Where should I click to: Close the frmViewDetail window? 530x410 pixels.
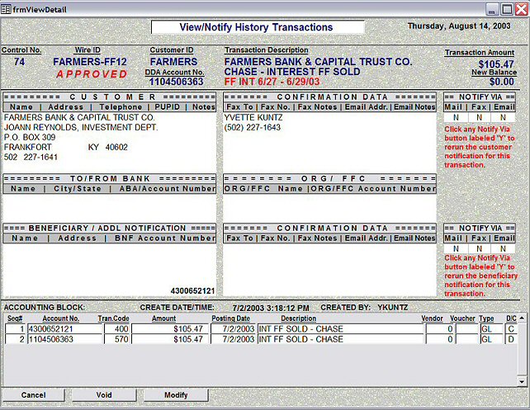[x=521, y=9]
